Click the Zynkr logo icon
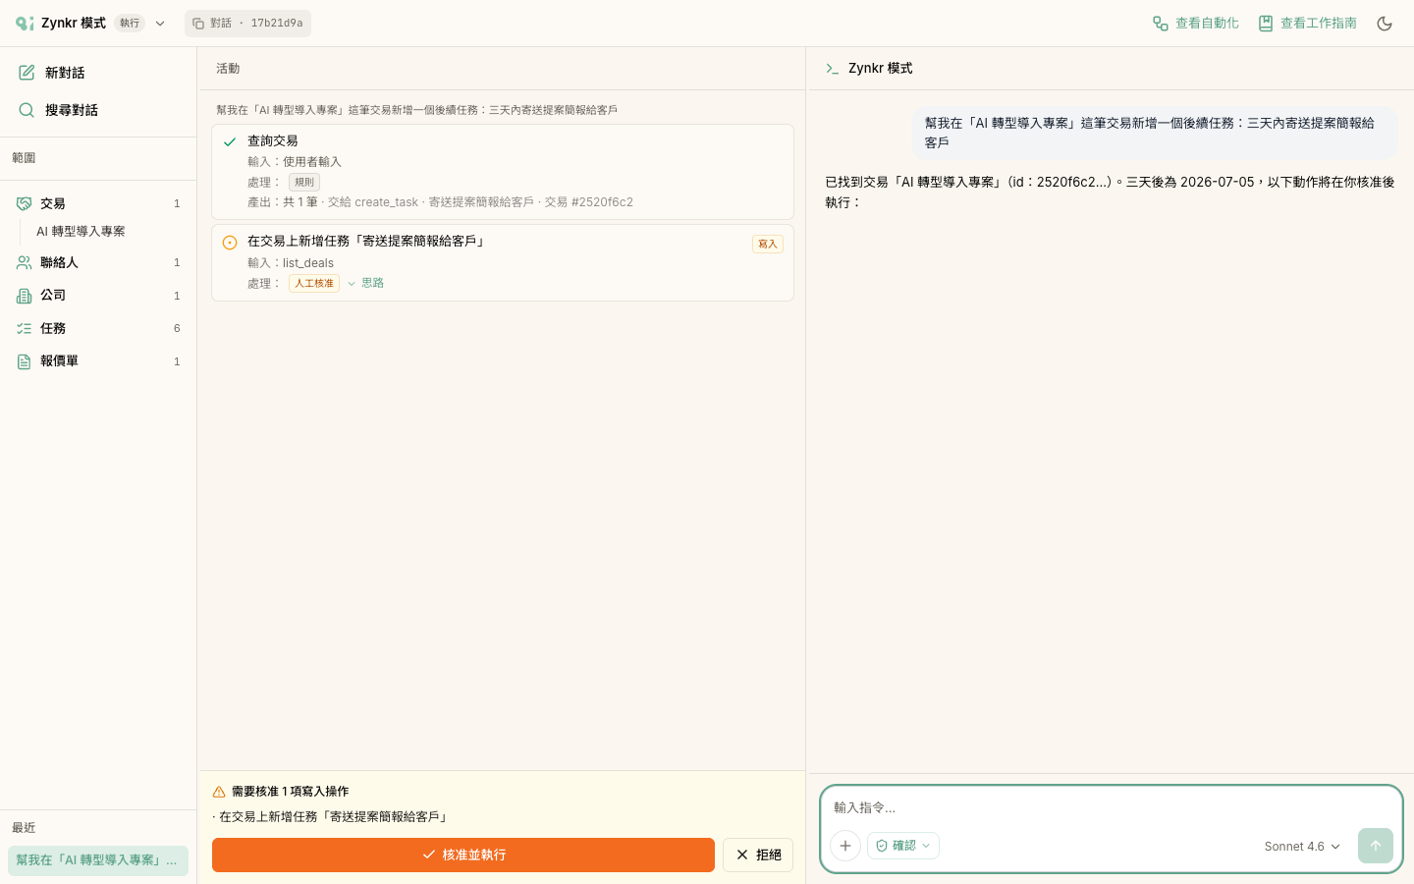 (x=25, y=23)
